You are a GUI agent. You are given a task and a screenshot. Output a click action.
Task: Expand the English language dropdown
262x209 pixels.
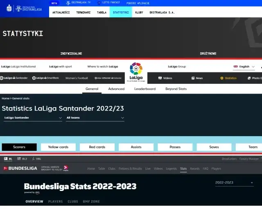pos(244,67)
